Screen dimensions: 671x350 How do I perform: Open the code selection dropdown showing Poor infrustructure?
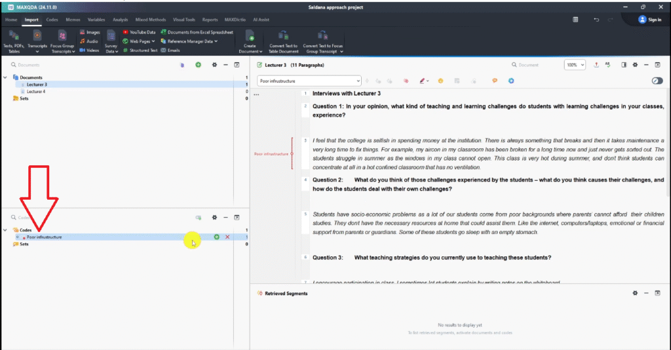click(x=358, y=81)
